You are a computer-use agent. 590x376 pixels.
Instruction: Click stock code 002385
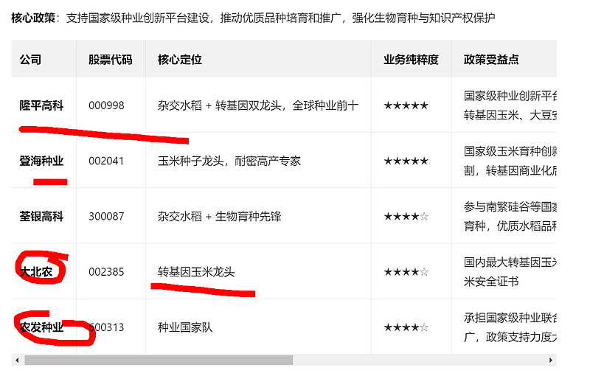106,272
